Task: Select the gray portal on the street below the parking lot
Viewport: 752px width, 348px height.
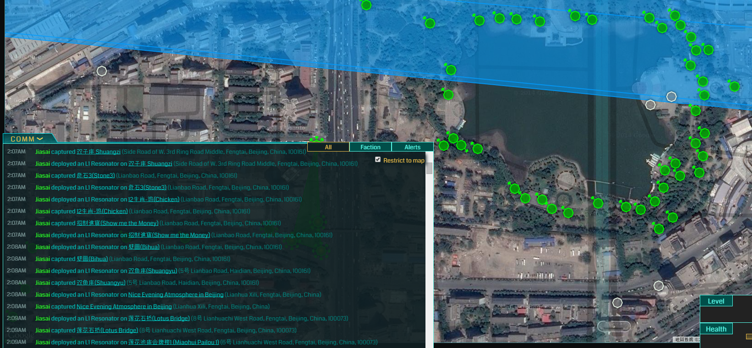Action: [659, 286]
